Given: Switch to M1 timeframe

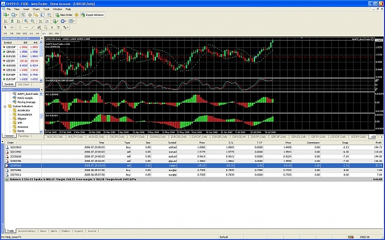Looking at the screenshot, I should point(5,33).
